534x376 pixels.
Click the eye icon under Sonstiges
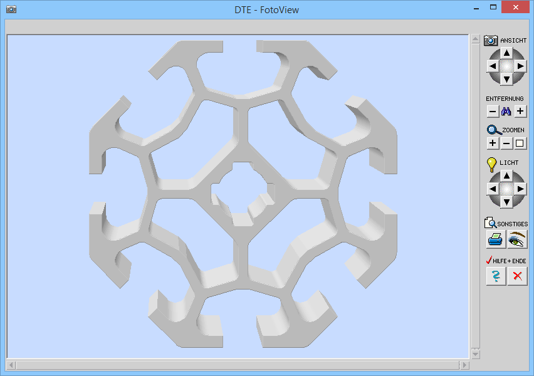click(x=517, y=239)
